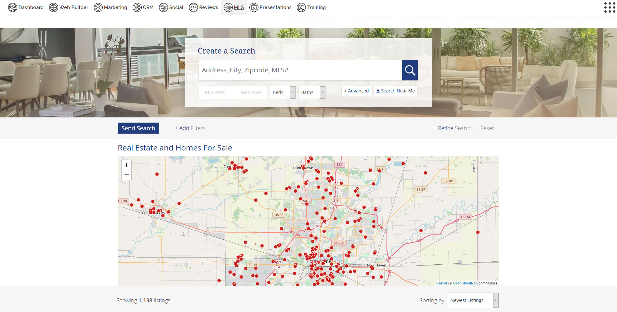Open the Leaflet attribution link
The image size is (617, 312).
point(441,283)
